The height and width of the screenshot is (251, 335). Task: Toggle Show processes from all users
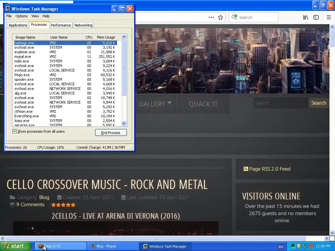click(x=14, y=131)
